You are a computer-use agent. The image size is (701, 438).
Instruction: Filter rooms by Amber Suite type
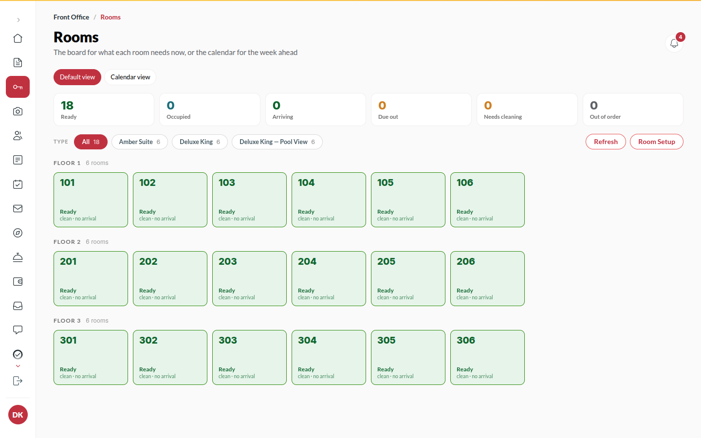click(x=140, y=142)
